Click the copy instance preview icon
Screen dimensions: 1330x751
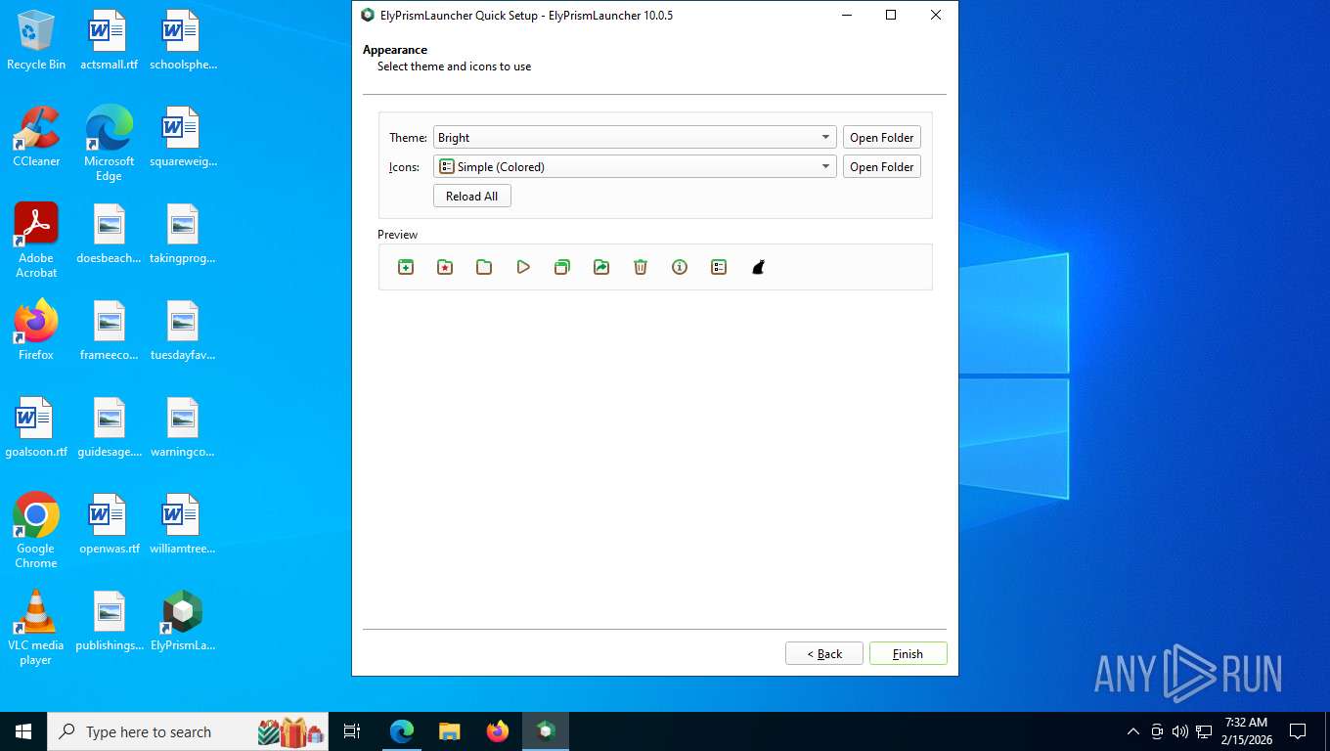562,267
